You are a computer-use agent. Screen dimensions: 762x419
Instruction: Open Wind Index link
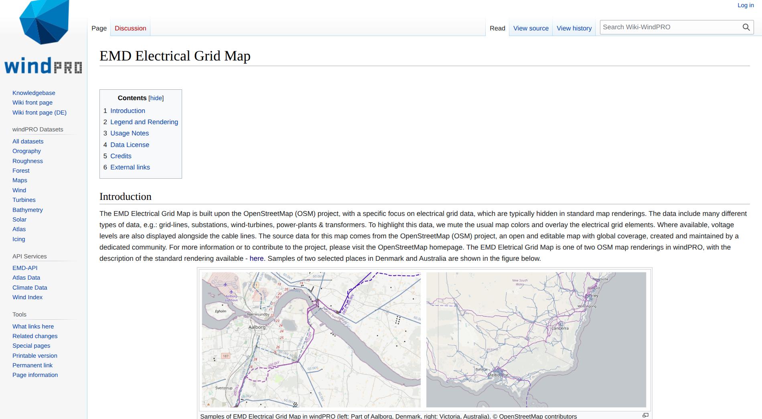click(x=27, y=297)
